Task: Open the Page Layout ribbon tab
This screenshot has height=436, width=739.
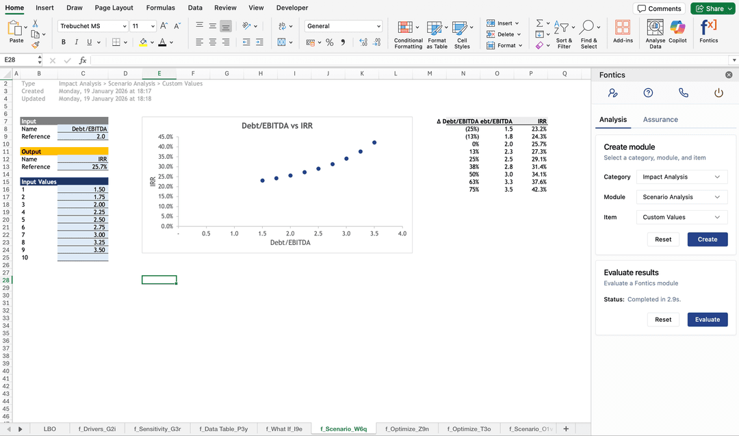Action: click(114, 8)
